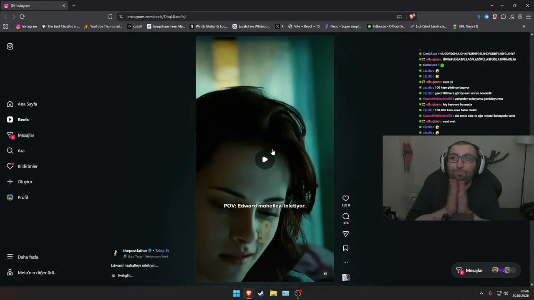
Task: Open Brave Shields panel
Action: [412, 17]
